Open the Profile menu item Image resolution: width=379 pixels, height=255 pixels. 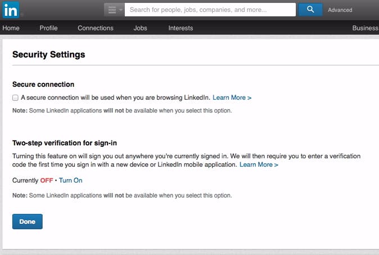pos(48,28)
